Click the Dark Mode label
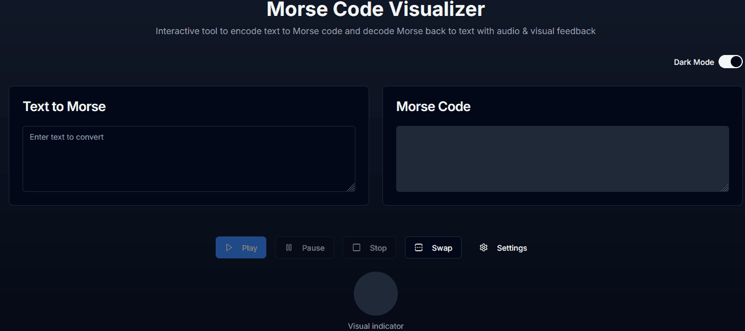745x331 pixels. pos(694,62)
